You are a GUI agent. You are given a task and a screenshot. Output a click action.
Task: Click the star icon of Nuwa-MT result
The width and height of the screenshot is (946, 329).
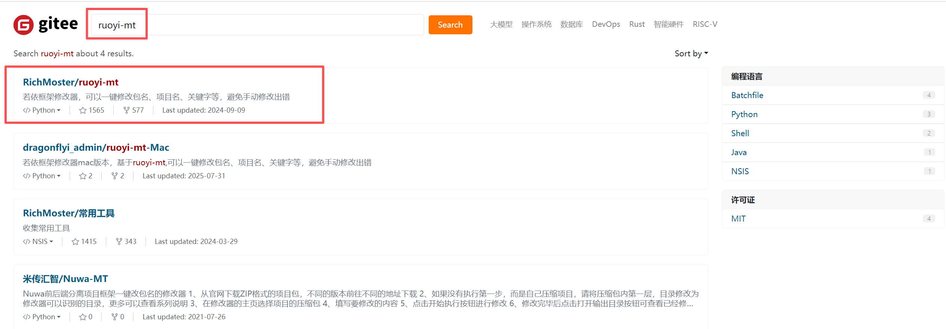point(83,317)
